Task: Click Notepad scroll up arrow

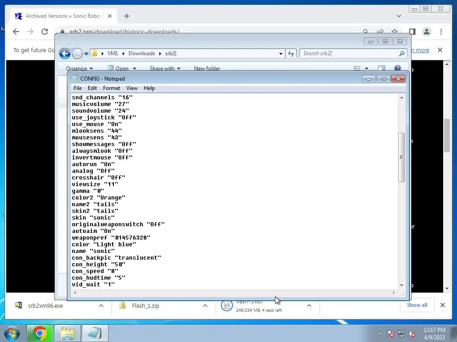Action: 402,98
